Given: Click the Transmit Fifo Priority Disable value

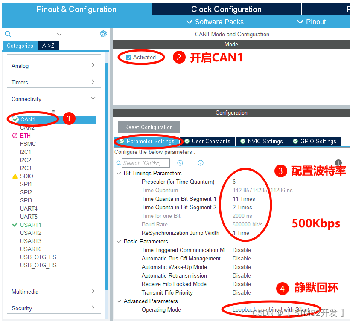Looking at the screenshot, I should click(x=242, y=293).
